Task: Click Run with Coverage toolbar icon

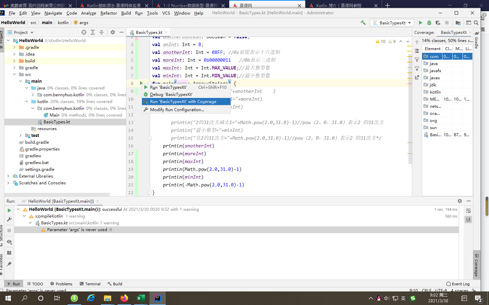Action: pyautogui.click(x=438, y=23)
